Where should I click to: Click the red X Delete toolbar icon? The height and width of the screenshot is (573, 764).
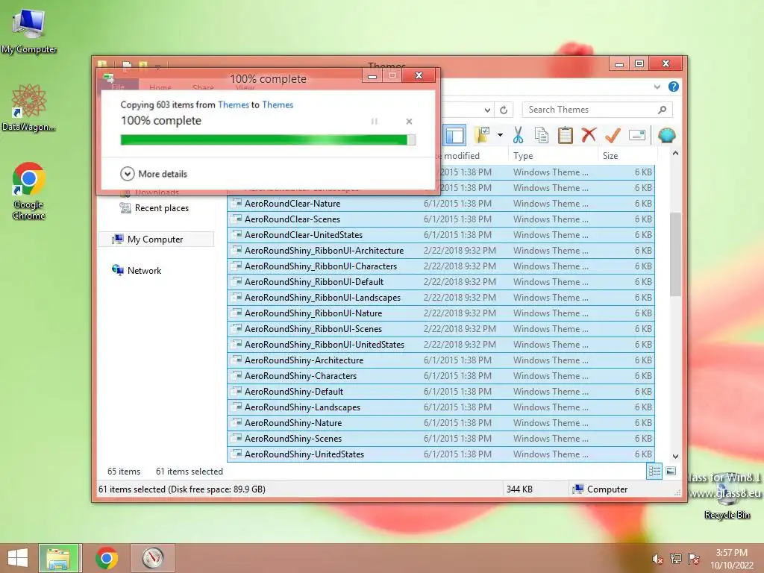pyautogui.click(x=589, y=134)
